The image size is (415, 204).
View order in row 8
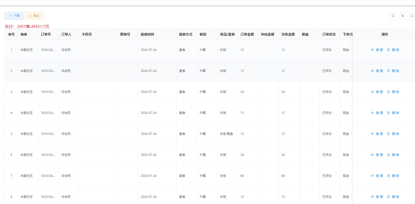(377, 197)
